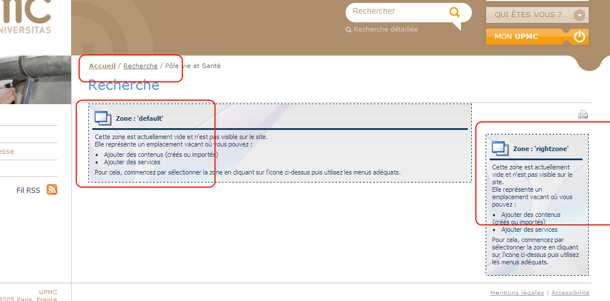Screen dimensions: 610x301
Task: Select 'Pôle vie et Santé' breadcrumb item
Action: (193, 66)
